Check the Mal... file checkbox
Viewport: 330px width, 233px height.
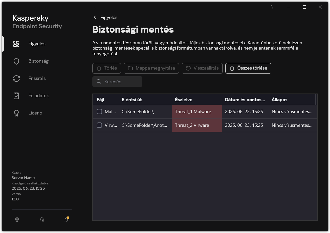pyautogui.click(x=99, y=112)
